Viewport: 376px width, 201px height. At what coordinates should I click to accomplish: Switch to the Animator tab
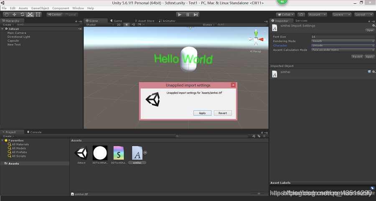click(x=168, y=21)
